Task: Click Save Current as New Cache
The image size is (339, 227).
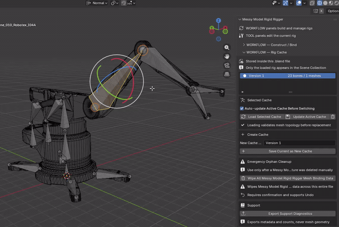Action: [288, 151]
